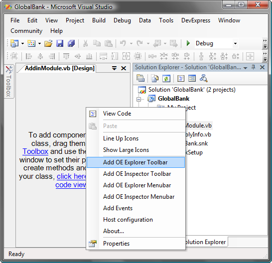Choose Host configuration menu entry
272x263 pixels.
point(136,220)
